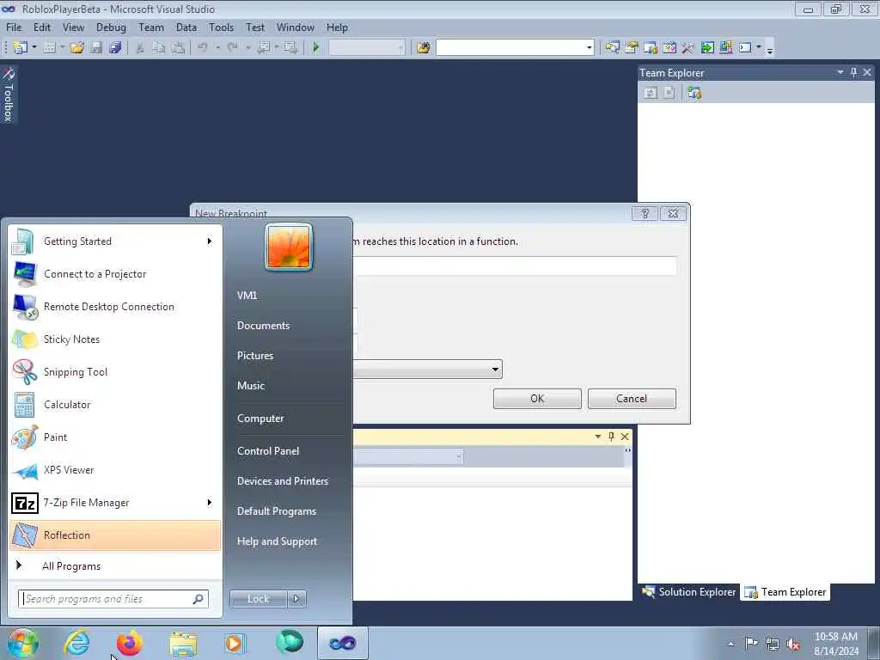Open Calculator from Start menu
Screen dimensions: 880x660
coord(115,405)
